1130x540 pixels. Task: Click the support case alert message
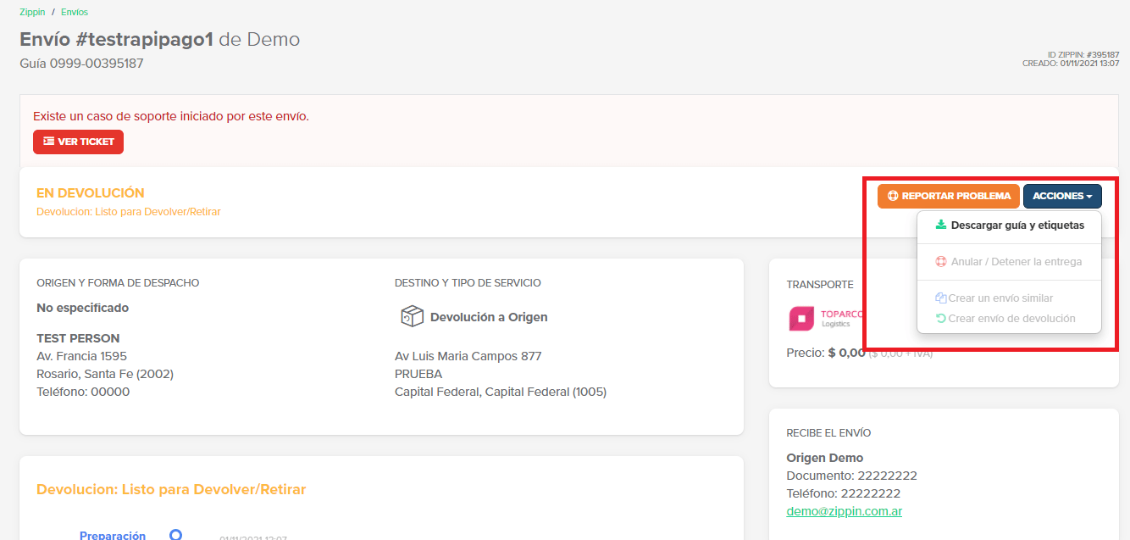[171, 116]
